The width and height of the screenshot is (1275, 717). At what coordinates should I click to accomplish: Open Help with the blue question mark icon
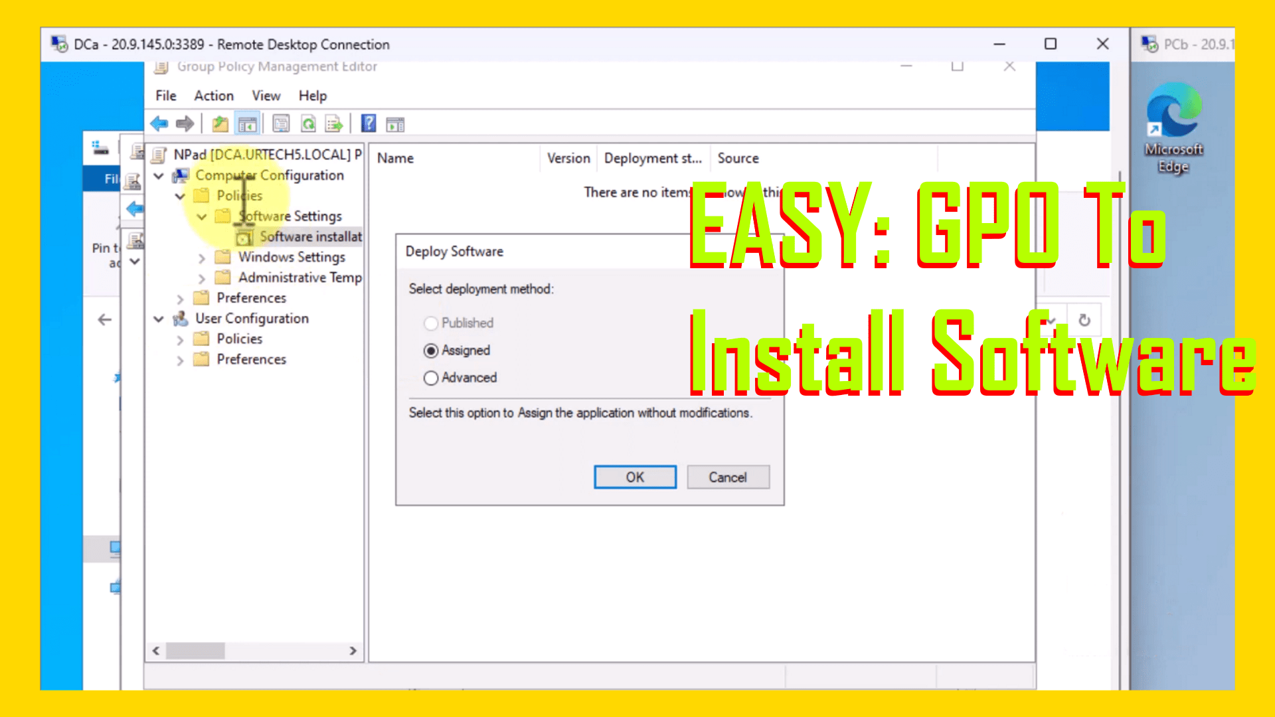click(369, 123)
